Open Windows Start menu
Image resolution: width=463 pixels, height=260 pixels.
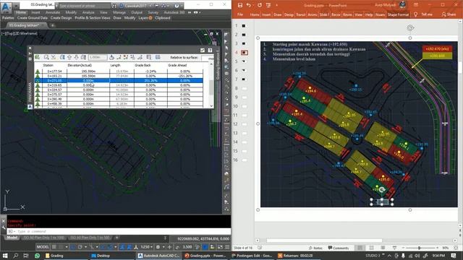pos(5,256)
